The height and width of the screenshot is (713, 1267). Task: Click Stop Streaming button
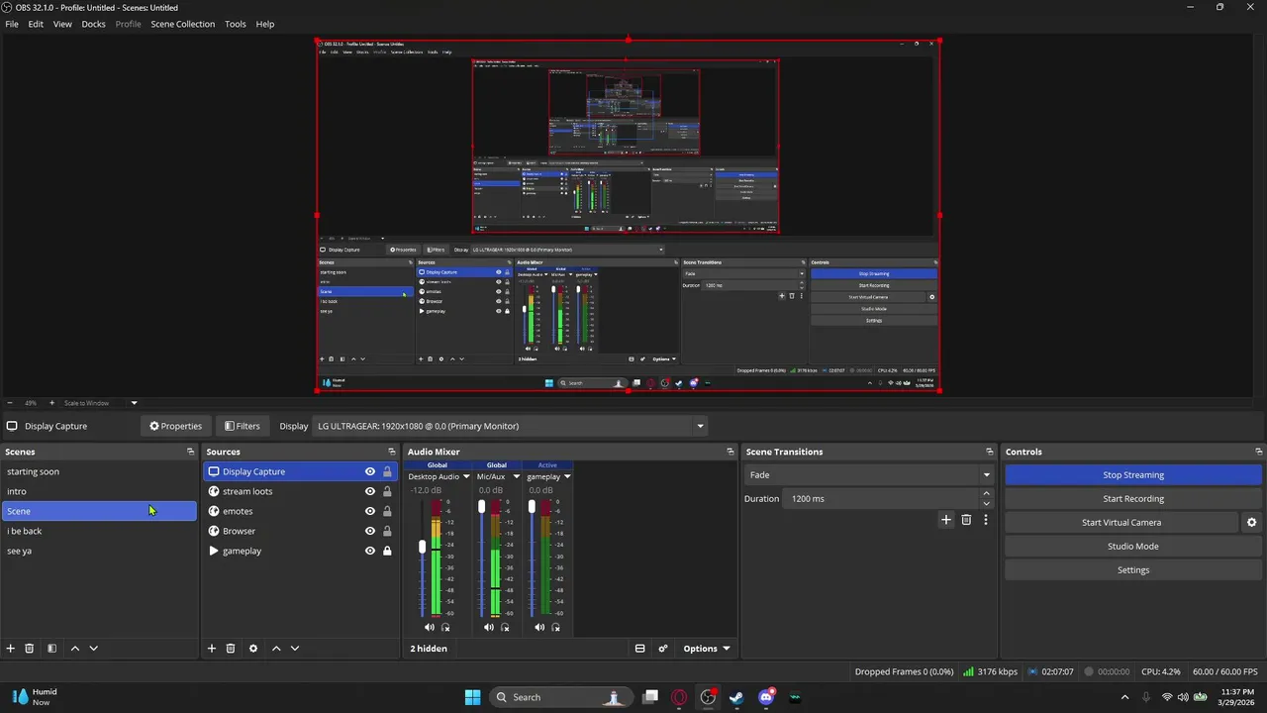point(1133,475)
